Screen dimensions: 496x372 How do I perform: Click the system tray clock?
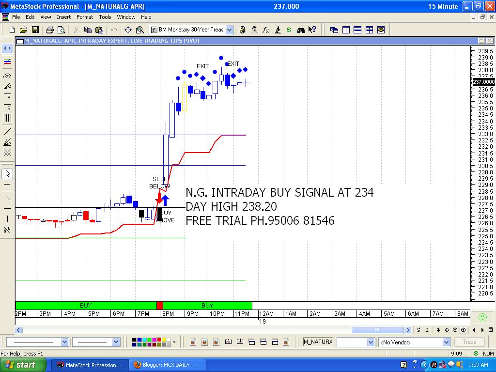pos(478,365)
